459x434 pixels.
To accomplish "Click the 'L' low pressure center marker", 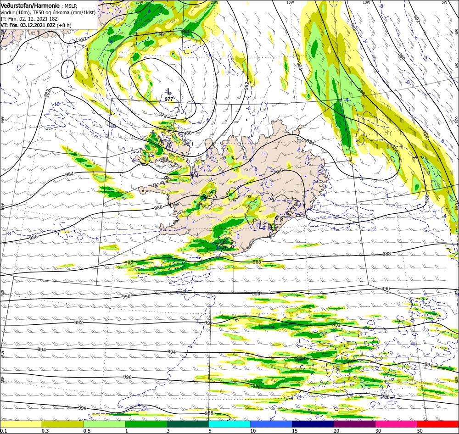I will (x=169, y=92).
